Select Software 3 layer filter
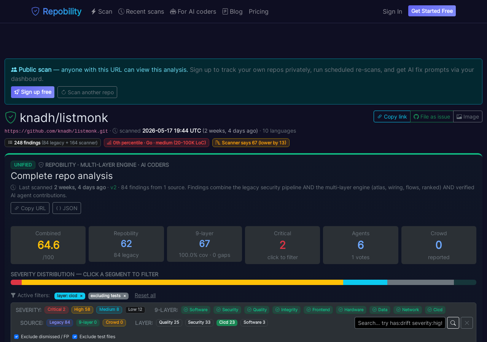 254,323
